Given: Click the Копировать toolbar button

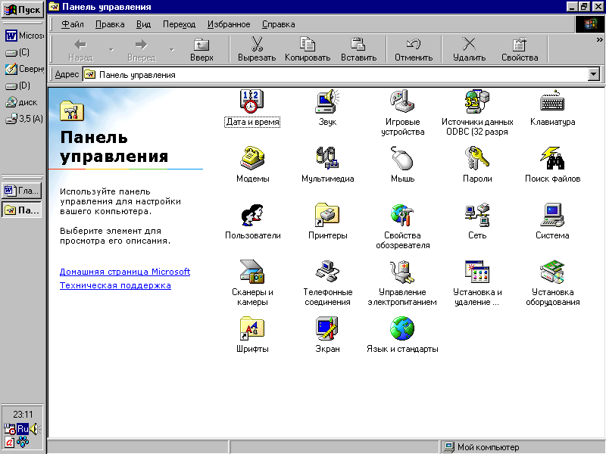Looking at the screenshot, I should click(x=308, y=49).
